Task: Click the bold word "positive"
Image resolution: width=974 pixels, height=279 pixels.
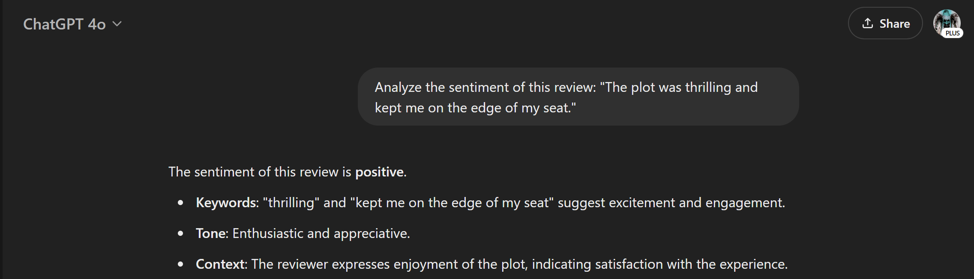Action: tap(379, 172)
